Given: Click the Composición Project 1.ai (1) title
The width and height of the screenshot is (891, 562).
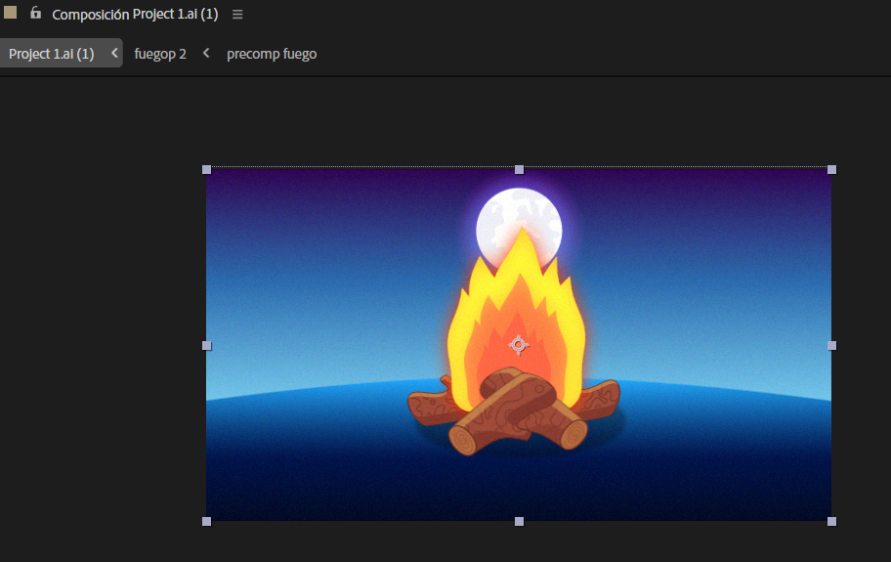Looking at the screenshot, I should point(135,15).
